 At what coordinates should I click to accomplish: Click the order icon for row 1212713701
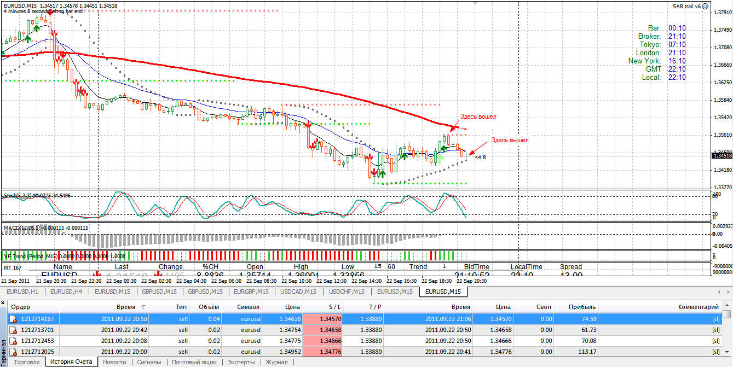[x=13, y=330]
